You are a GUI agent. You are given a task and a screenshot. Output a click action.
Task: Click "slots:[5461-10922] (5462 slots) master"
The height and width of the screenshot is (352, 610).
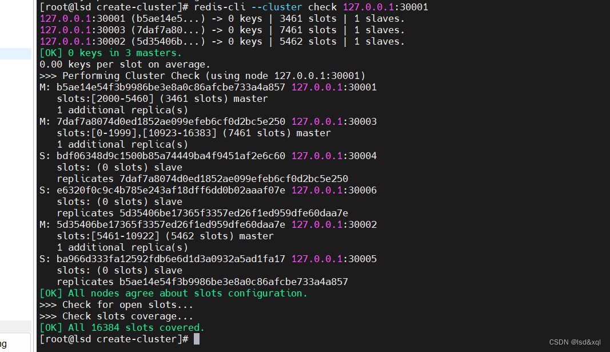pos(165,236)
